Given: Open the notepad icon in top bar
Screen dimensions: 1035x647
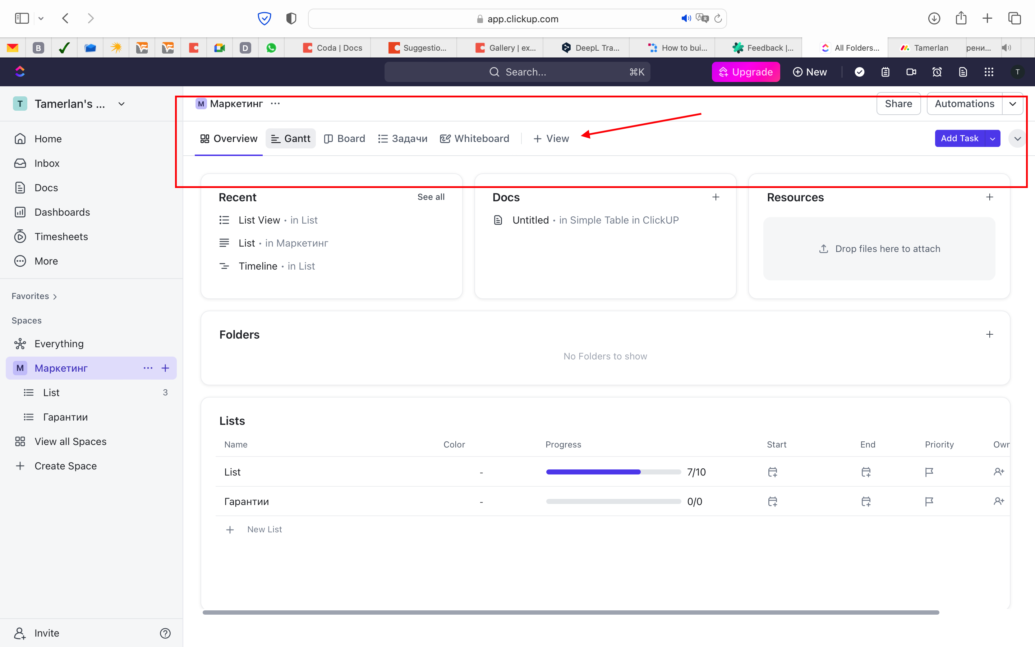Looking at the screenshot, I should click(x=885, y=72).
